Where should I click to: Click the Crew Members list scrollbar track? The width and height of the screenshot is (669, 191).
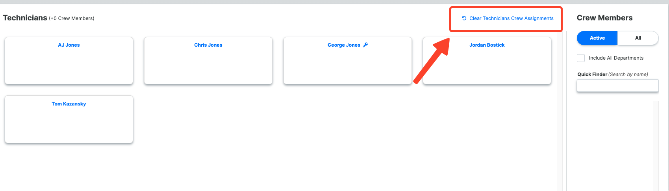656,146
